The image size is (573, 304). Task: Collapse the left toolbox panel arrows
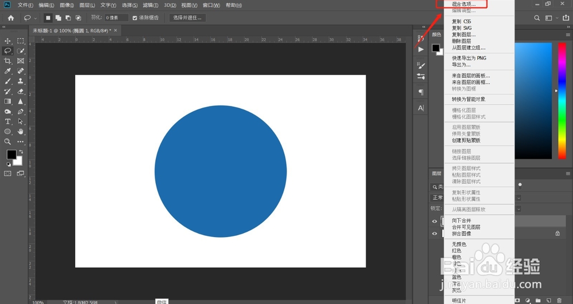3,27
